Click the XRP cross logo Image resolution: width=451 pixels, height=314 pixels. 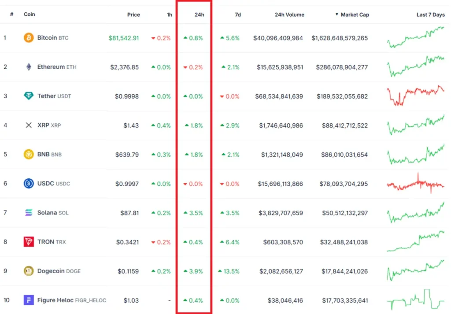click(x=29, y=125)
